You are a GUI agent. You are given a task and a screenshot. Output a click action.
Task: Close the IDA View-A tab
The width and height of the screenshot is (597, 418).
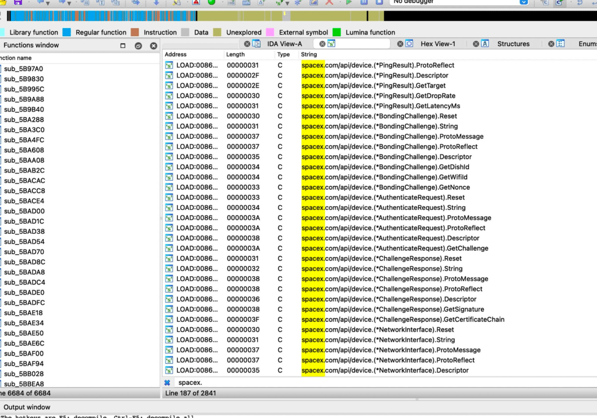(247, 44)
